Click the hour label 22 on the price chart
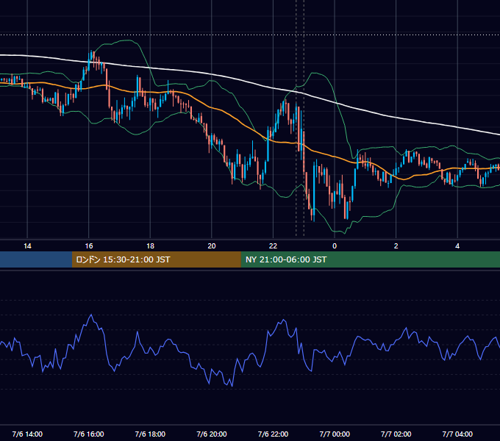This screenshot has width=500, height=441. [273, 246]
